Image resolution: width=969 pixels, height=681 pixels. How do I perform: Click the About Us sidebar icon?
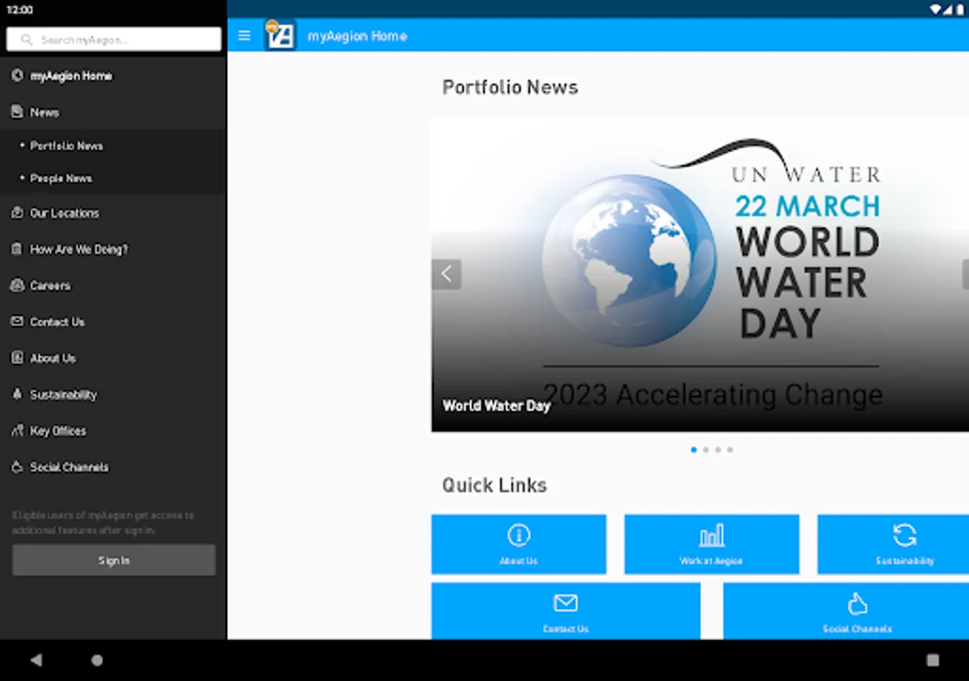tap(17, 358)
